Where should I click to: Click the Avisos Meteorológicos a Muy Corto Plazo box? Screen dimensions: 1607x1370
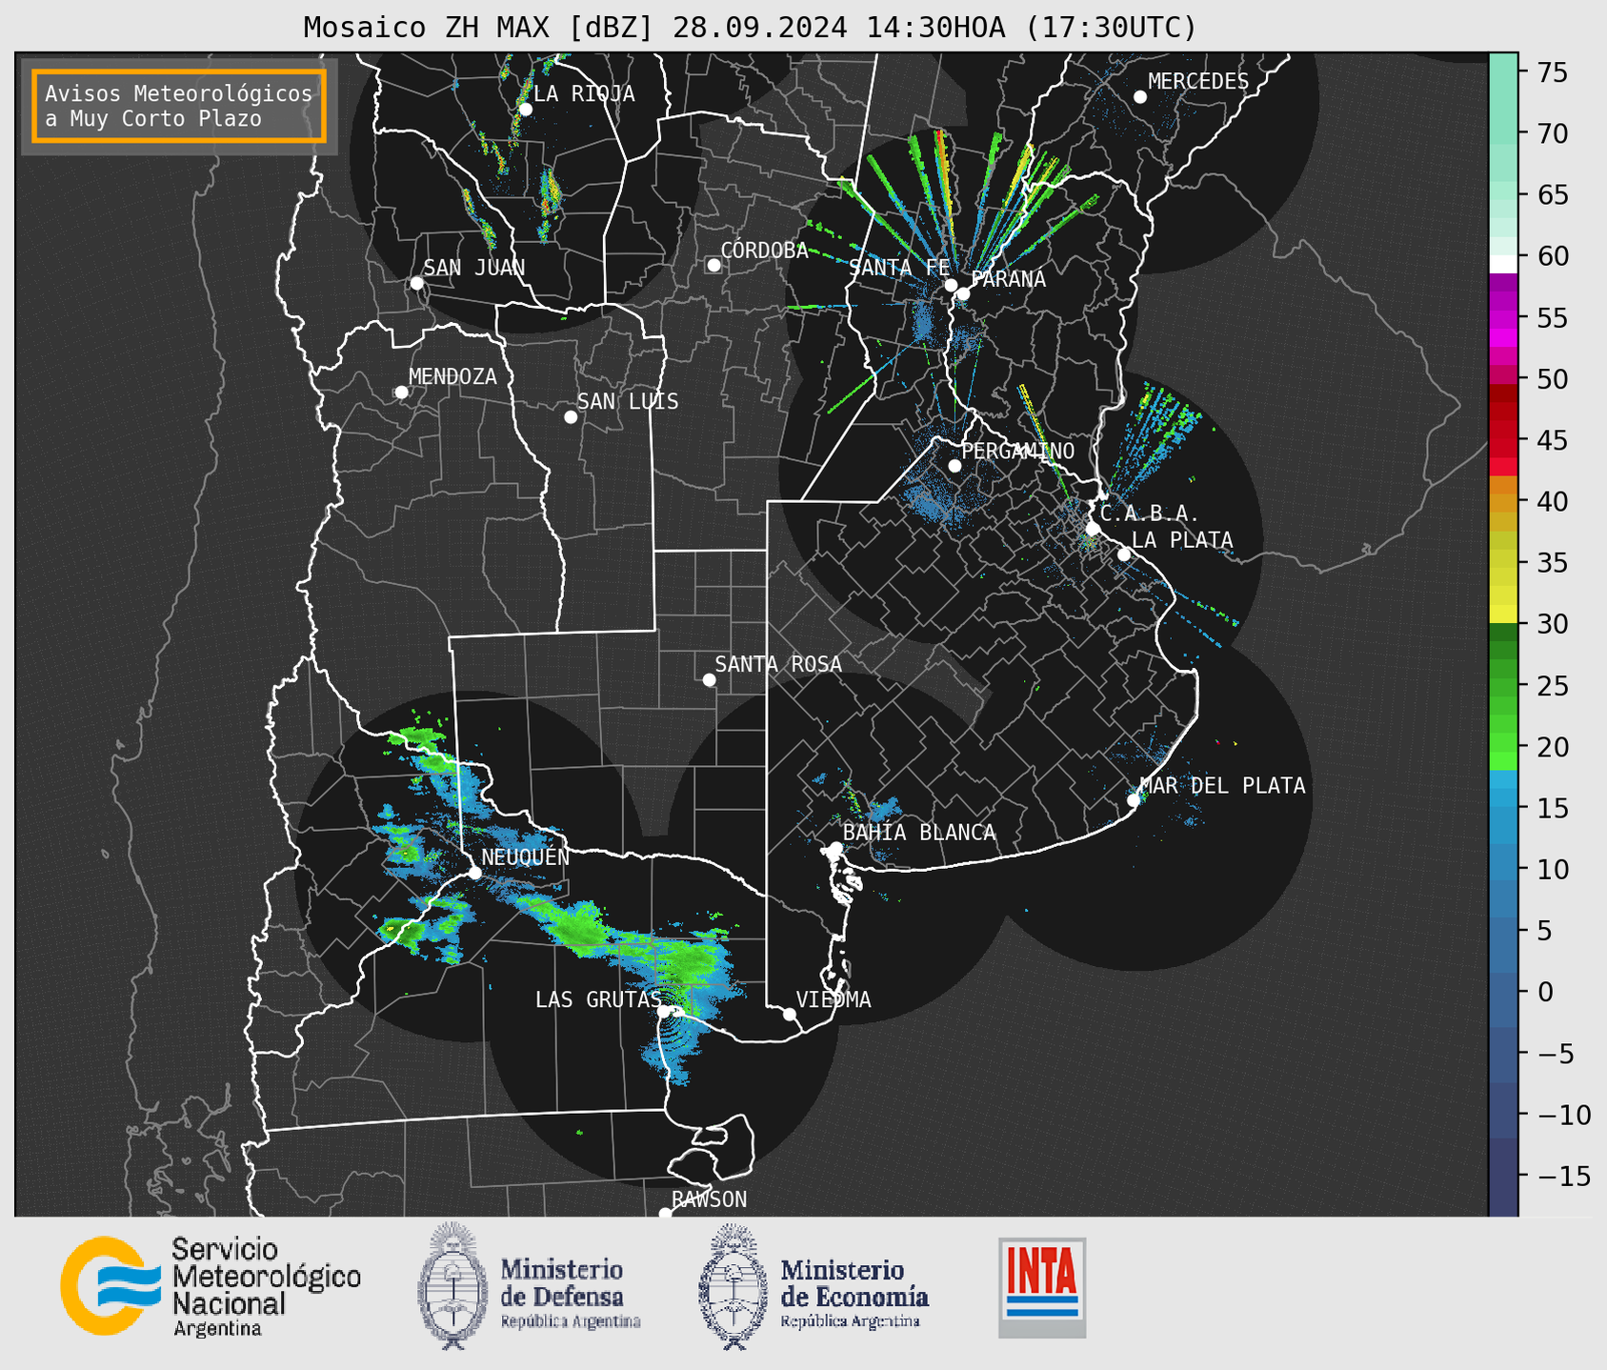[x=179, y=106]
